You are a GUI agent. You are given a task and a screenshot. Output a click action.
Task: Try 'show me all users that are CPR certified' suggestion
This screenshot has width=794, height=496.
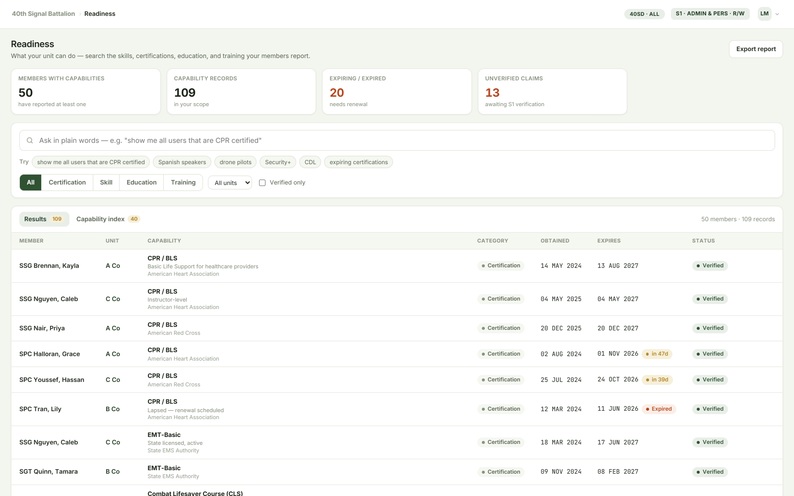[91, 162]
